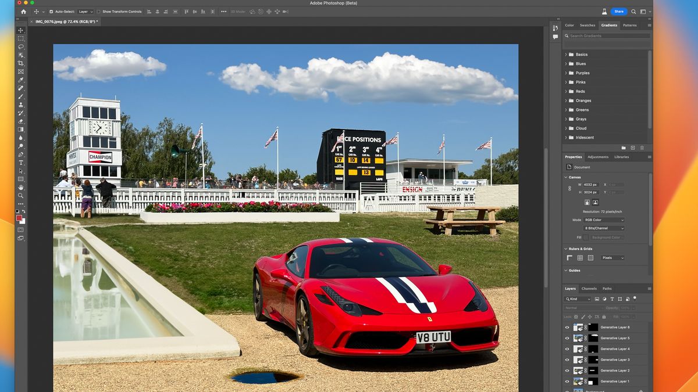The image size is (698, 392).
Task: Select the Lasso tool
Action: pos(21,46)
